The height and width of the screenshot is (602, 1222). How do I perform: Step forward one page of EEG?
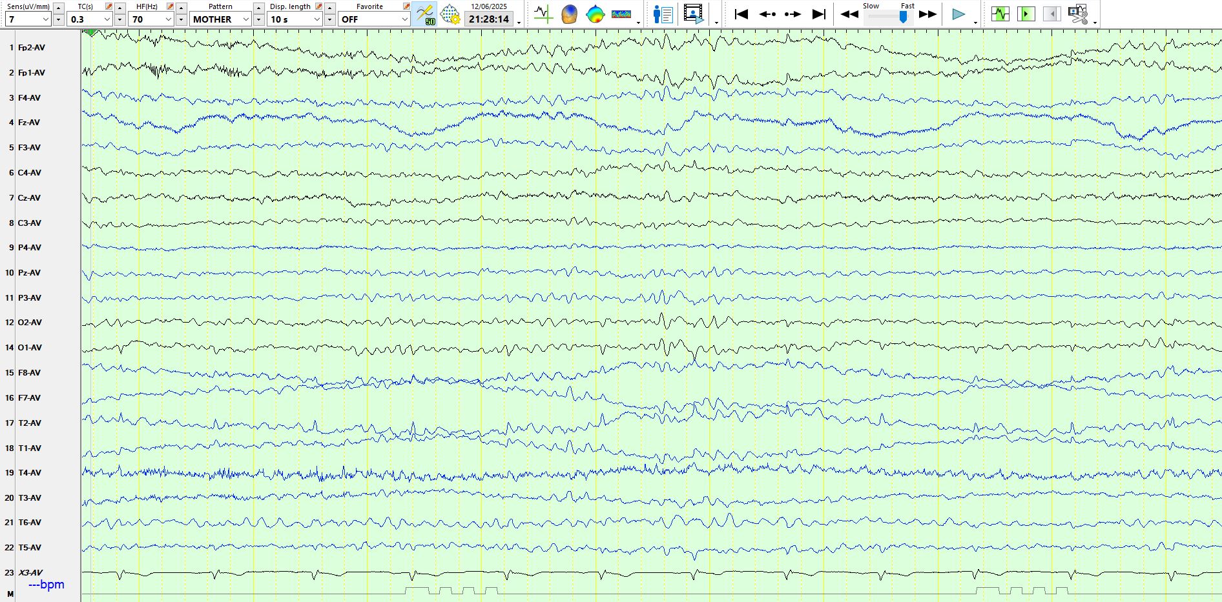pos(792,14)
